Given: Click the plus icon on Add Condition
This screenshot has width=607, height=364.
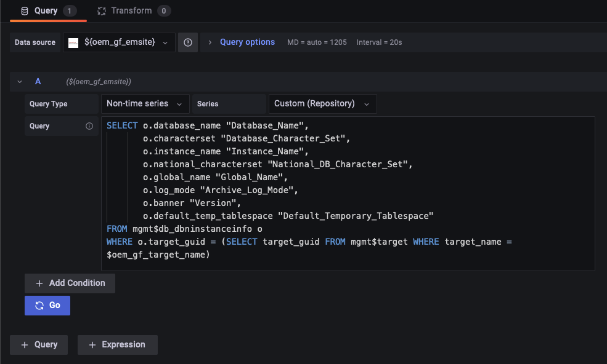Looking at the screenshot, I should 39,283.
